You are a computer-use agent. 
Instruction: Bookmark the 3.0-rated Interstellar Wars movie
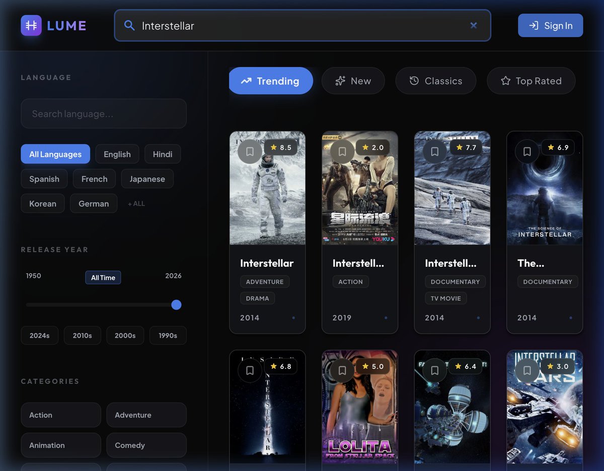pos(527,370)
